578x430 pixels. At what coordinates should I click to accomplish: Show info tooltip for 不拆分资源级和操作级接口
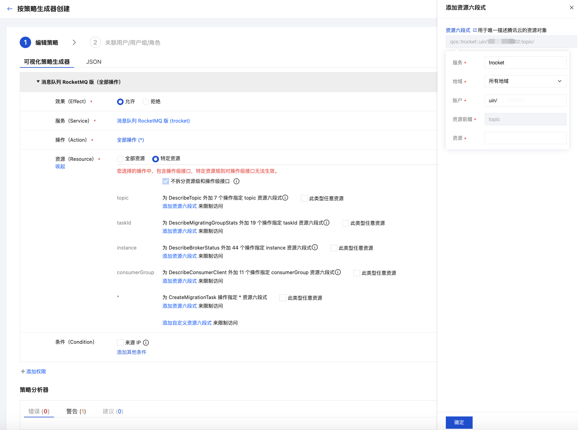[236, 181]
